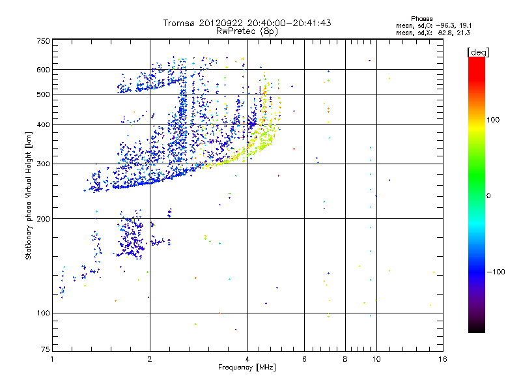Click the 'Phases' heading text
The image size is (521, 391).
[x=421, y=19]
